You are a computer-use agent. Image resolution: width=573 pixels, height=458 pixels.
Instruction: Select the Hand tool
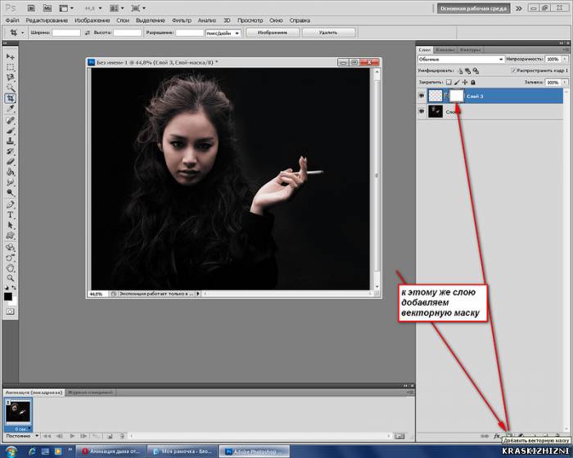click(10, 268)
